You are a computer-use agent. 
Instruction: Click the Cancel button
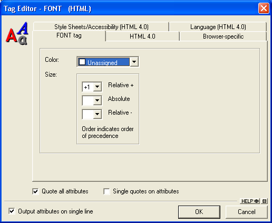click(x=247, y=212)
